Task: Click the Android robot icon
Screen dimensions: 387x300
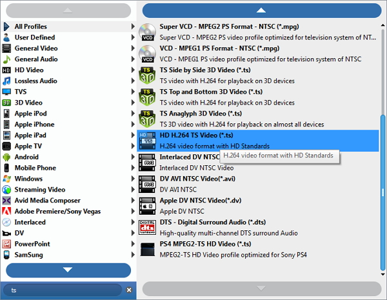Action: click(x=6, y=157)
